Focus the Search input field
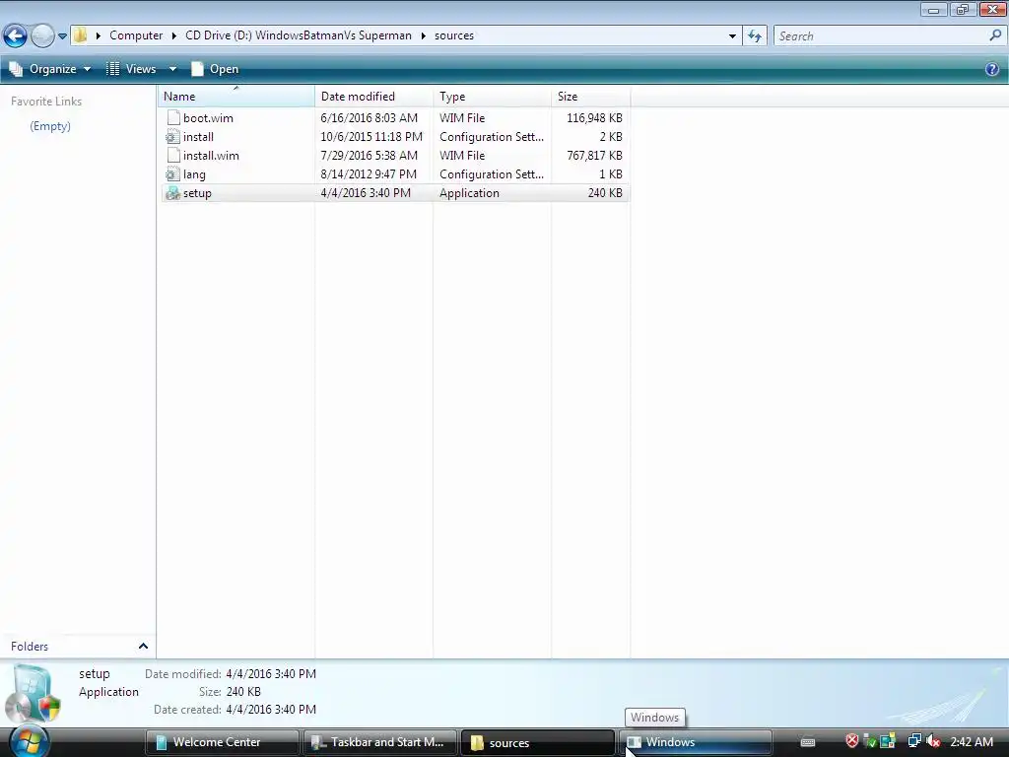The height and width of the screenshot is (757, 1009). pos(880,36)
